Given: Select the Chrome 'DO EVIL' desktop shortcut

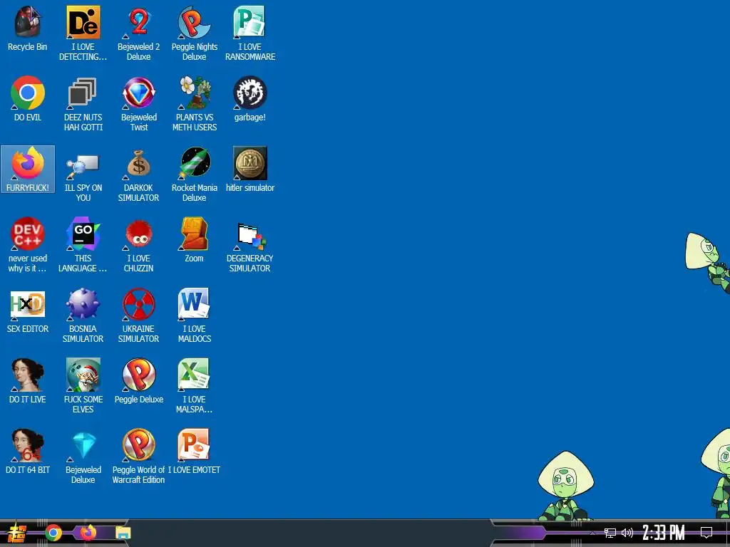Looking at the screenshot, I should pyautogui.click(x=28, y=99).
